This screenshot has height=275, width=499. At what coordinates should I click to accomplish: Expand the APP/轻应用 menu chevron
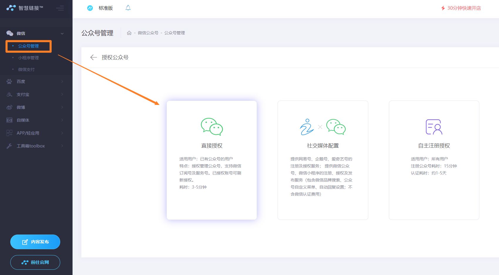tap(62, 133)
